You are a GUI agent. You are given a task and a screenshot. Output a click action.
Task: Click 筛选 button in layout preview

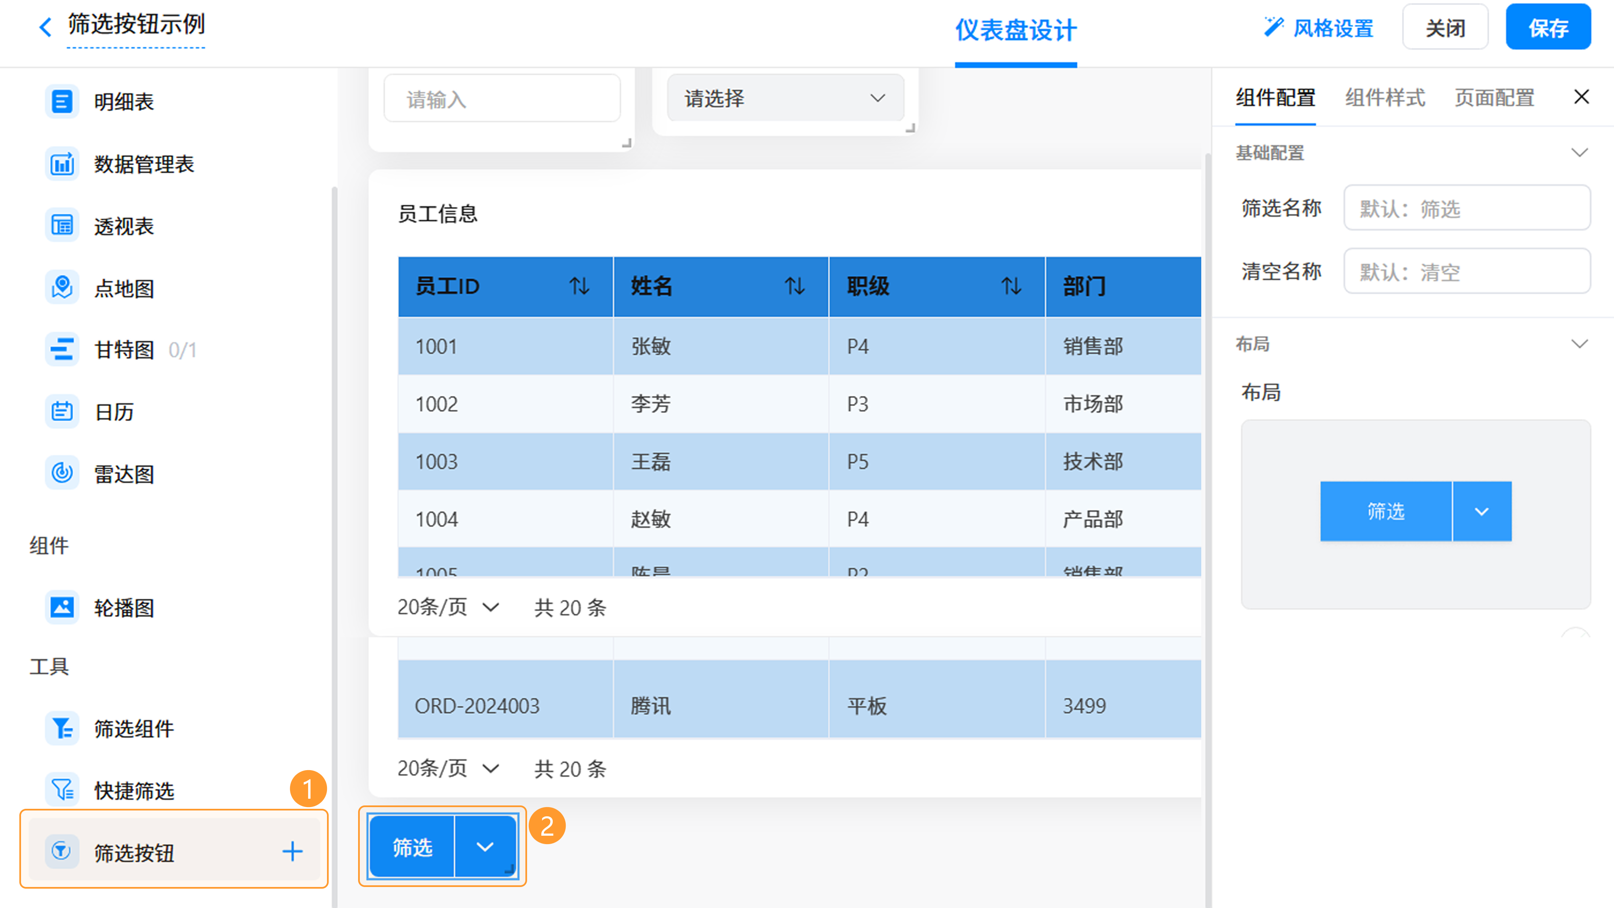[x=1386, y=511]
